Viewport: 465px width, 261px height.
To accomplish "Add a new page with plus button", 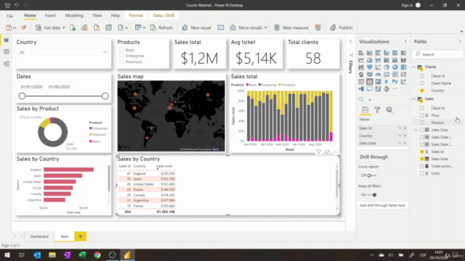I will click(x=81, y=236).
